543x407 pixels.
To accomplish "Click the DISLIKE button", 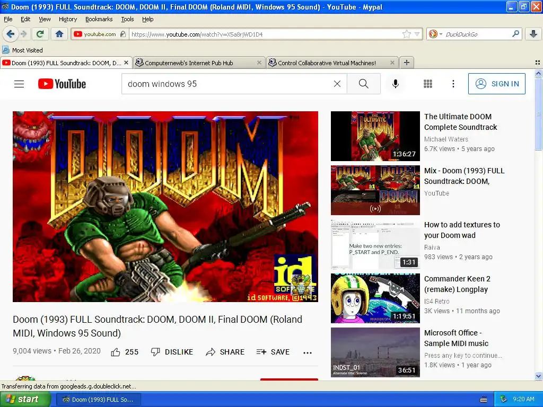I will (x=172, y=352).
